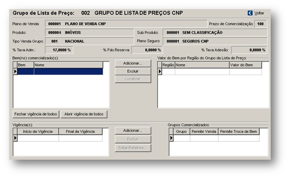289x178 pixels.
Task: Select the Plano de Venda field
Action: 126,24
